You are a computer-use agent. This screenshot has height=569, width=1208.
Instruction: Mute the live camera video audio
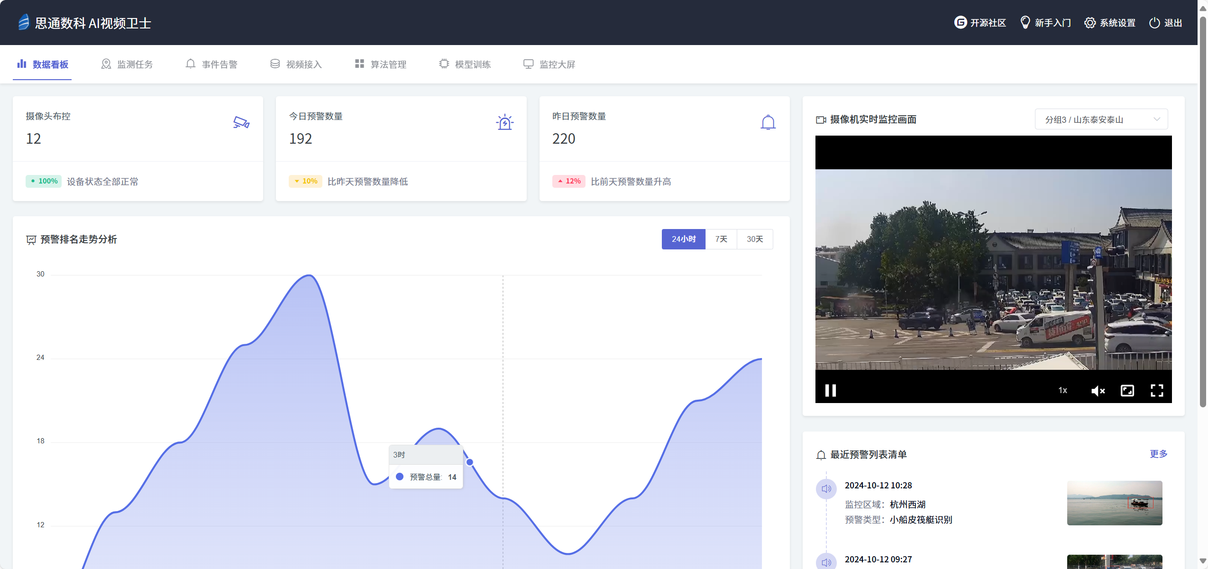coord(1098,390)
